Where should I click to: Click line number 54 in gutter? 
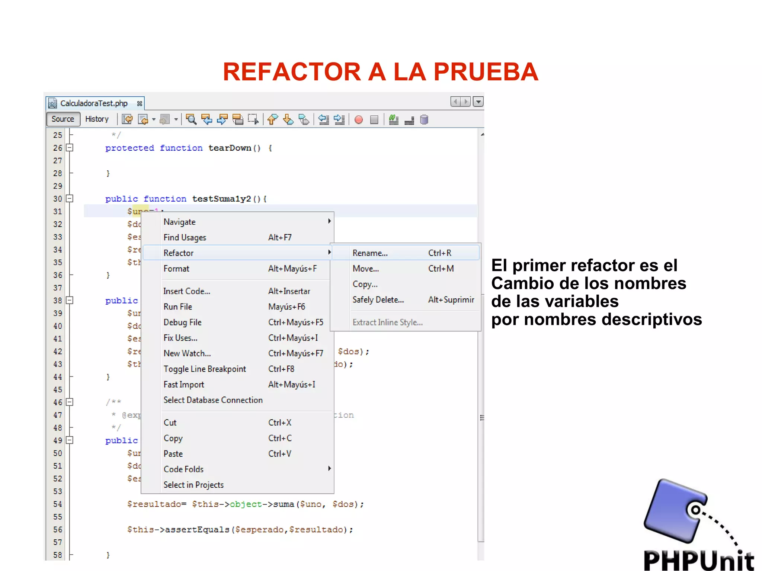(57, 504)
